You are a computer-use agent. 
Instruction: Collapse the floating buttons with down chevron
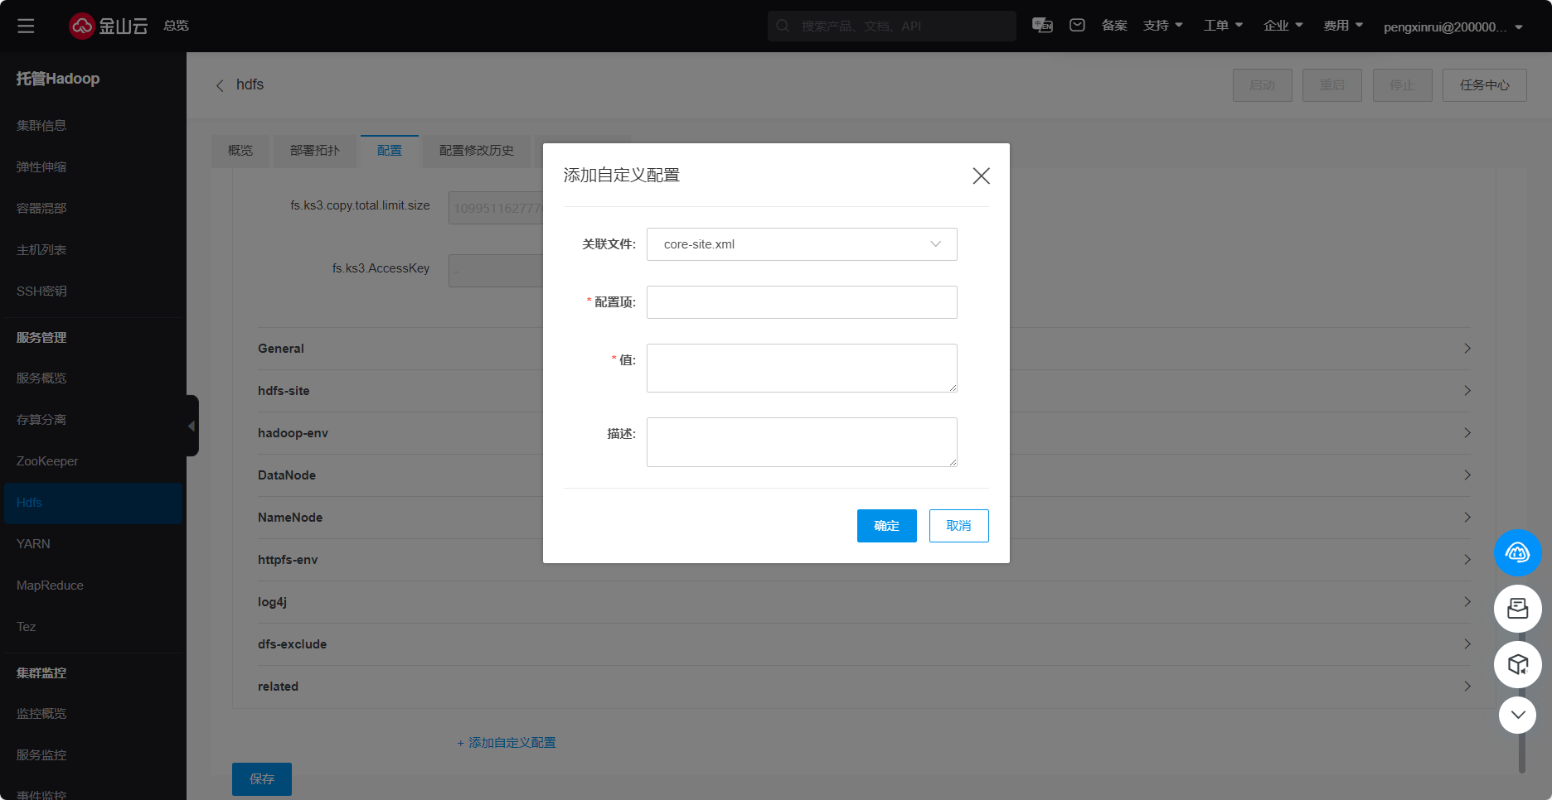pyautogui.click(x=1517, y=715)
